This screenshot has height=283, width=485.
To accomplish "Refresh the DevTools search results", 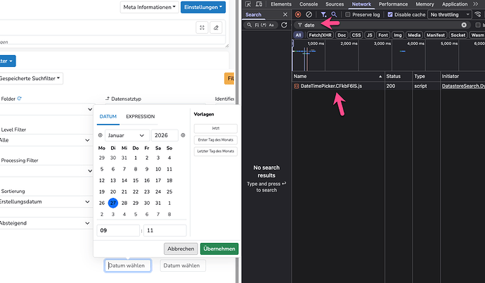I will tap(284, 25).
